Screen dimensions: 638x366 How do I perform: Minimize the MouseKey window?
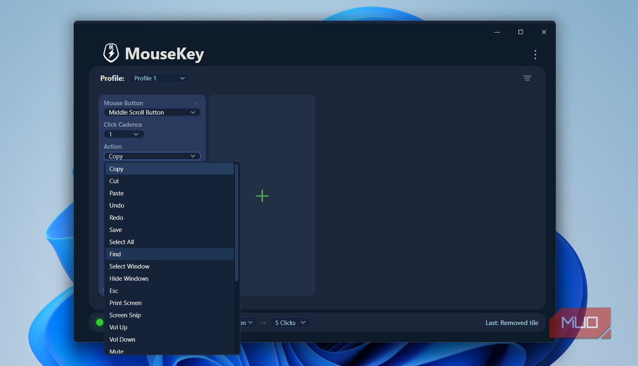click(497, 32)
